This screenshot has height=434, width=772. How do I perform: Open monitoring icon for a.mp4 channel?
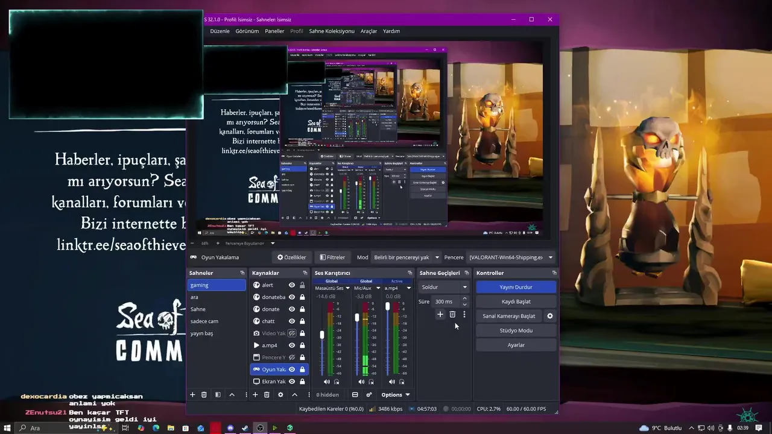pyautogui.click(x=402, y=382)
